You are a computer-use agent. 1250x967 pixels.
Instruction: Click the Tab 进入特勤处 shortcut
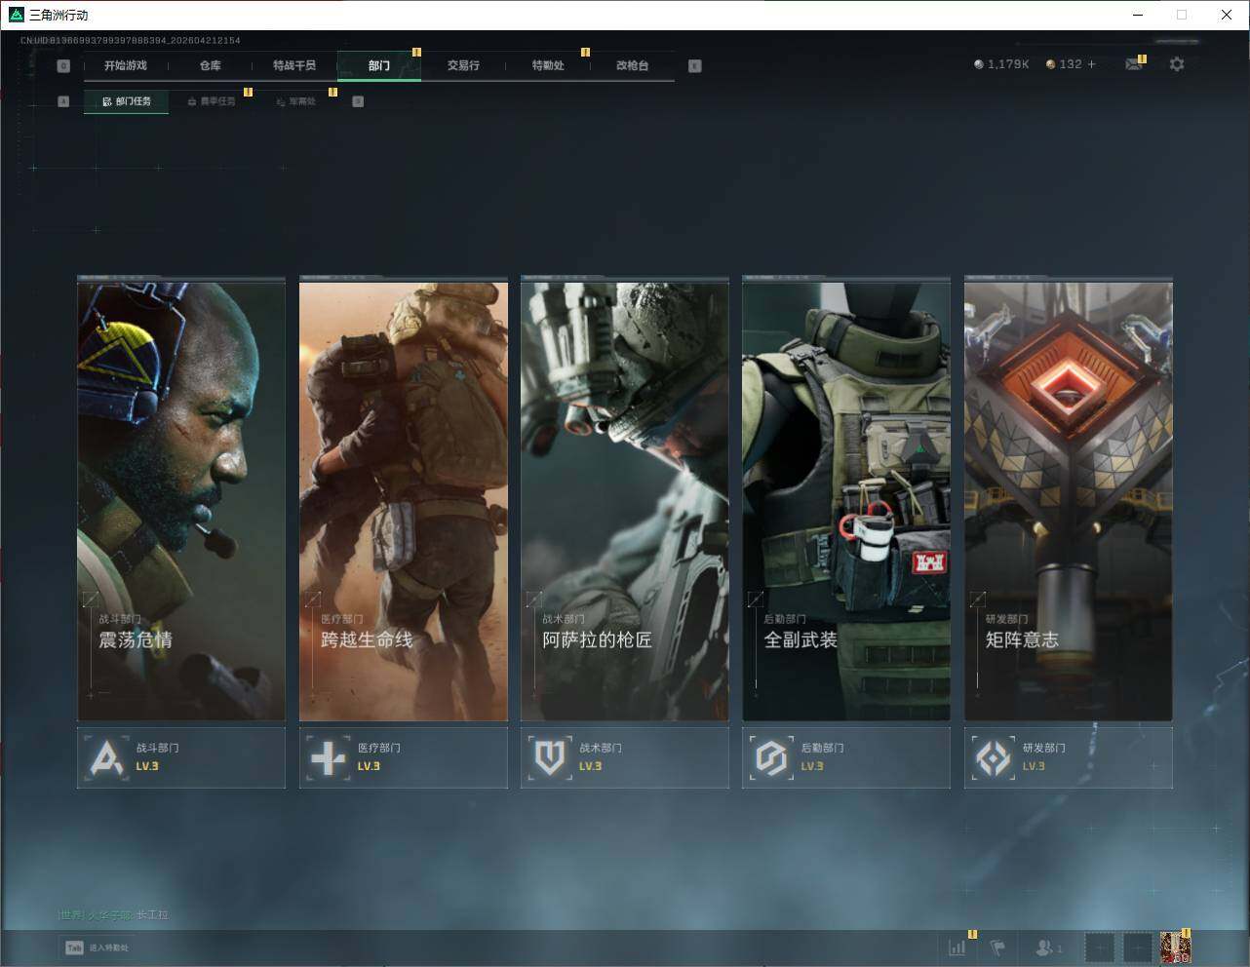coord(97,948)
